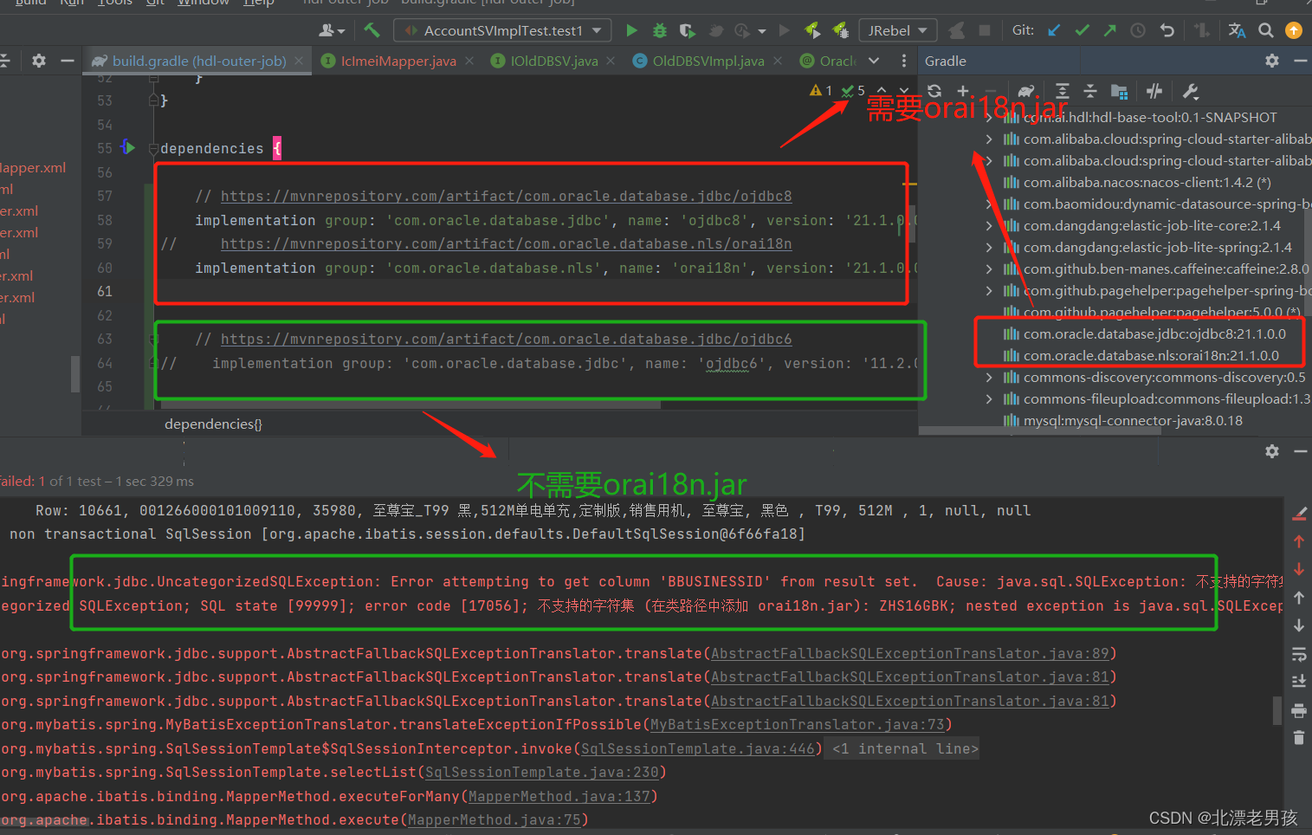This screenshot has height=835, width=1312.
Task: Select com.oracle.database.nls:orai18n:21.1.0.0 dependency
Action: point(1151,356)
